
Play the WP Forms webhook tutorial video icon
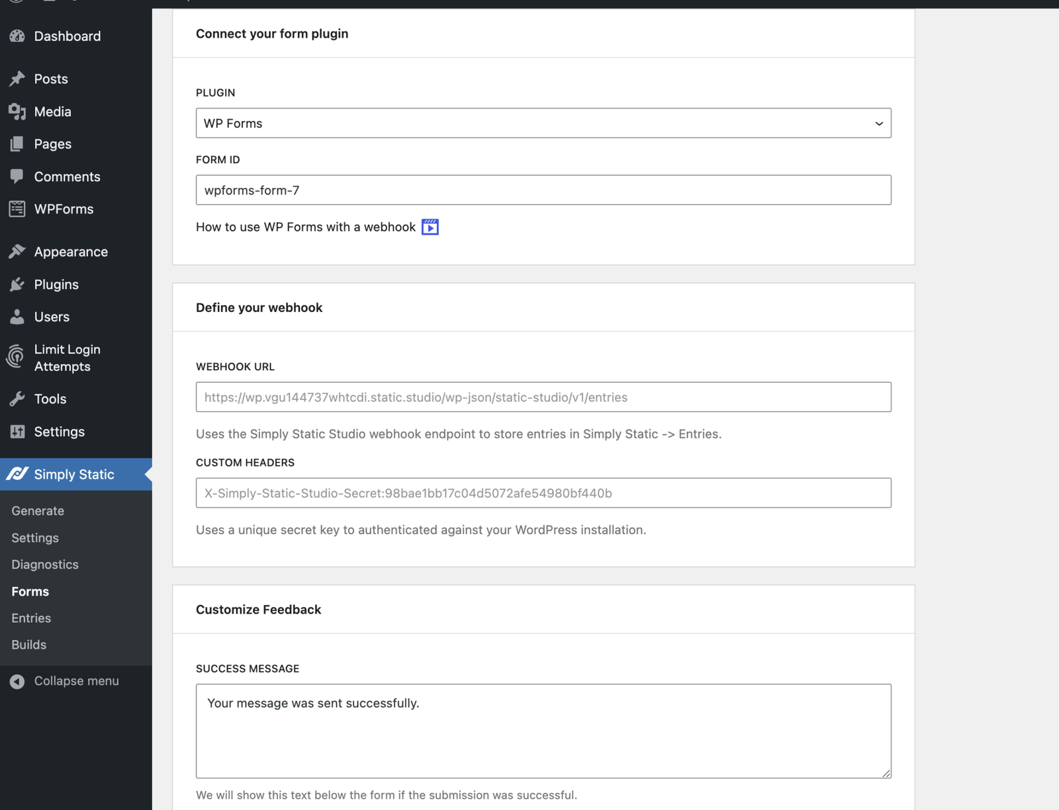[430, 227]
